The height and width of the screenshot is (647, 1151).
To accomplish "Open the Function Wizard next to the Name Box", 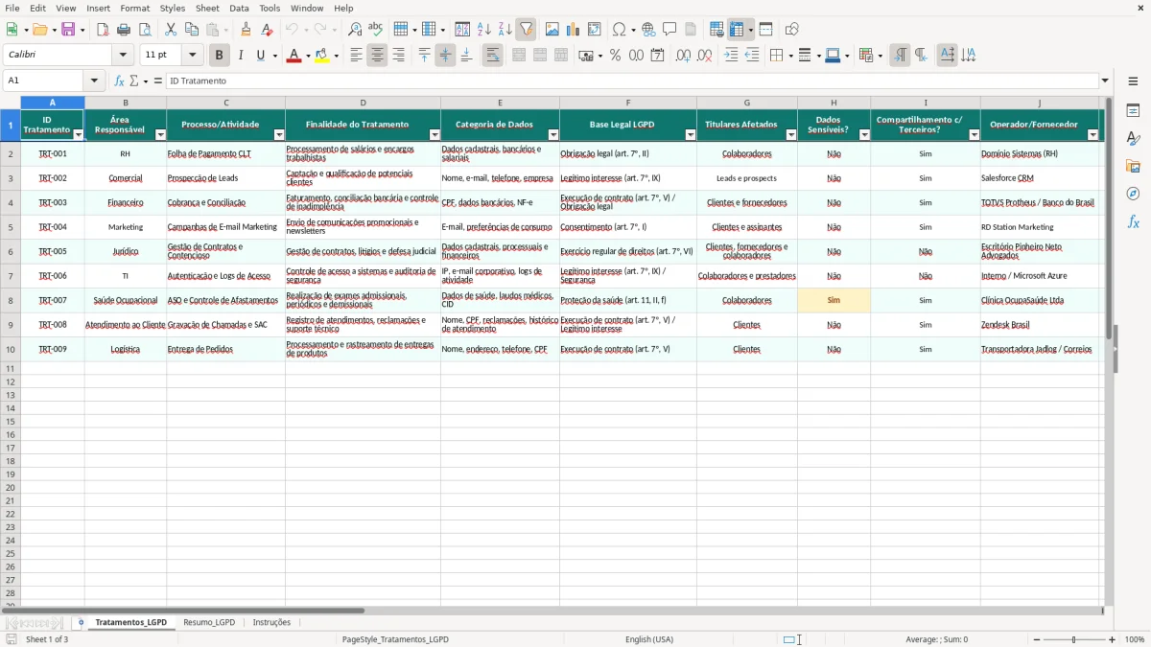I will [119, 81].
